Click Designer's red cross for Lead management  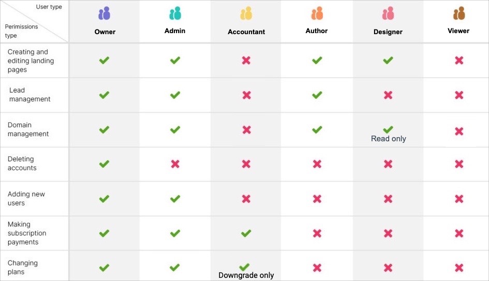pos(388,95)
